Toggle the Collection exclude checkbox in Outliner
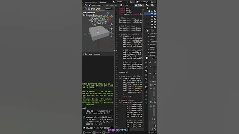This screenshot has width=239, height=134. (149, 11)
